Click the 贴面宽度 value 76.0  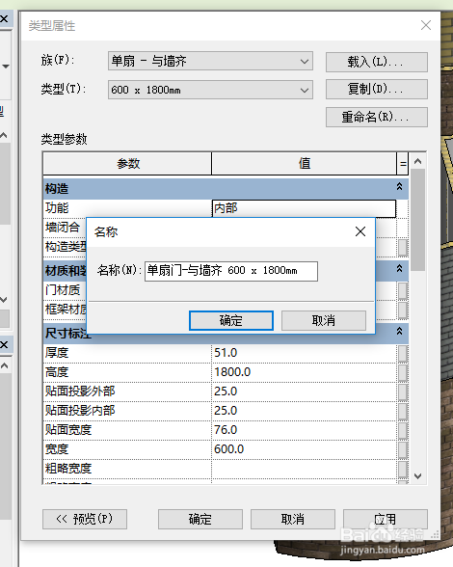(304, 430)
